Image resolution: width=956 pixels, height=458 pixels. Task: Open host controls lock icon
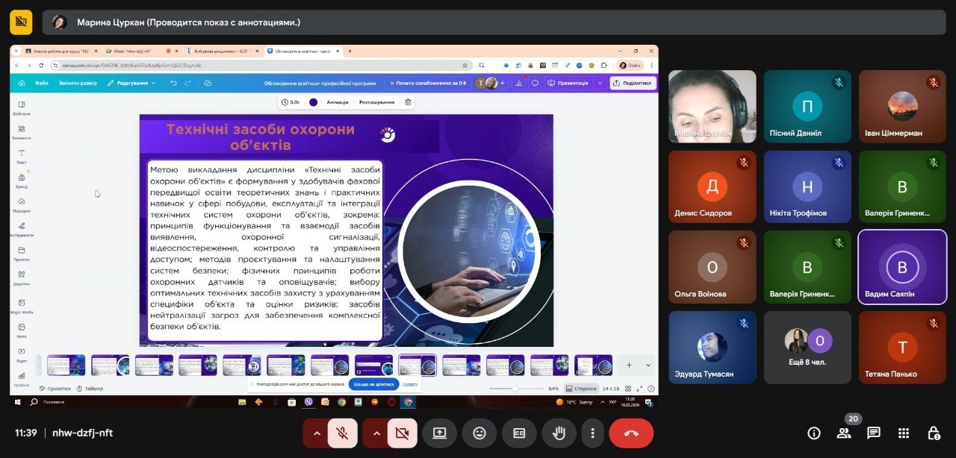click(x=934, y=433)
